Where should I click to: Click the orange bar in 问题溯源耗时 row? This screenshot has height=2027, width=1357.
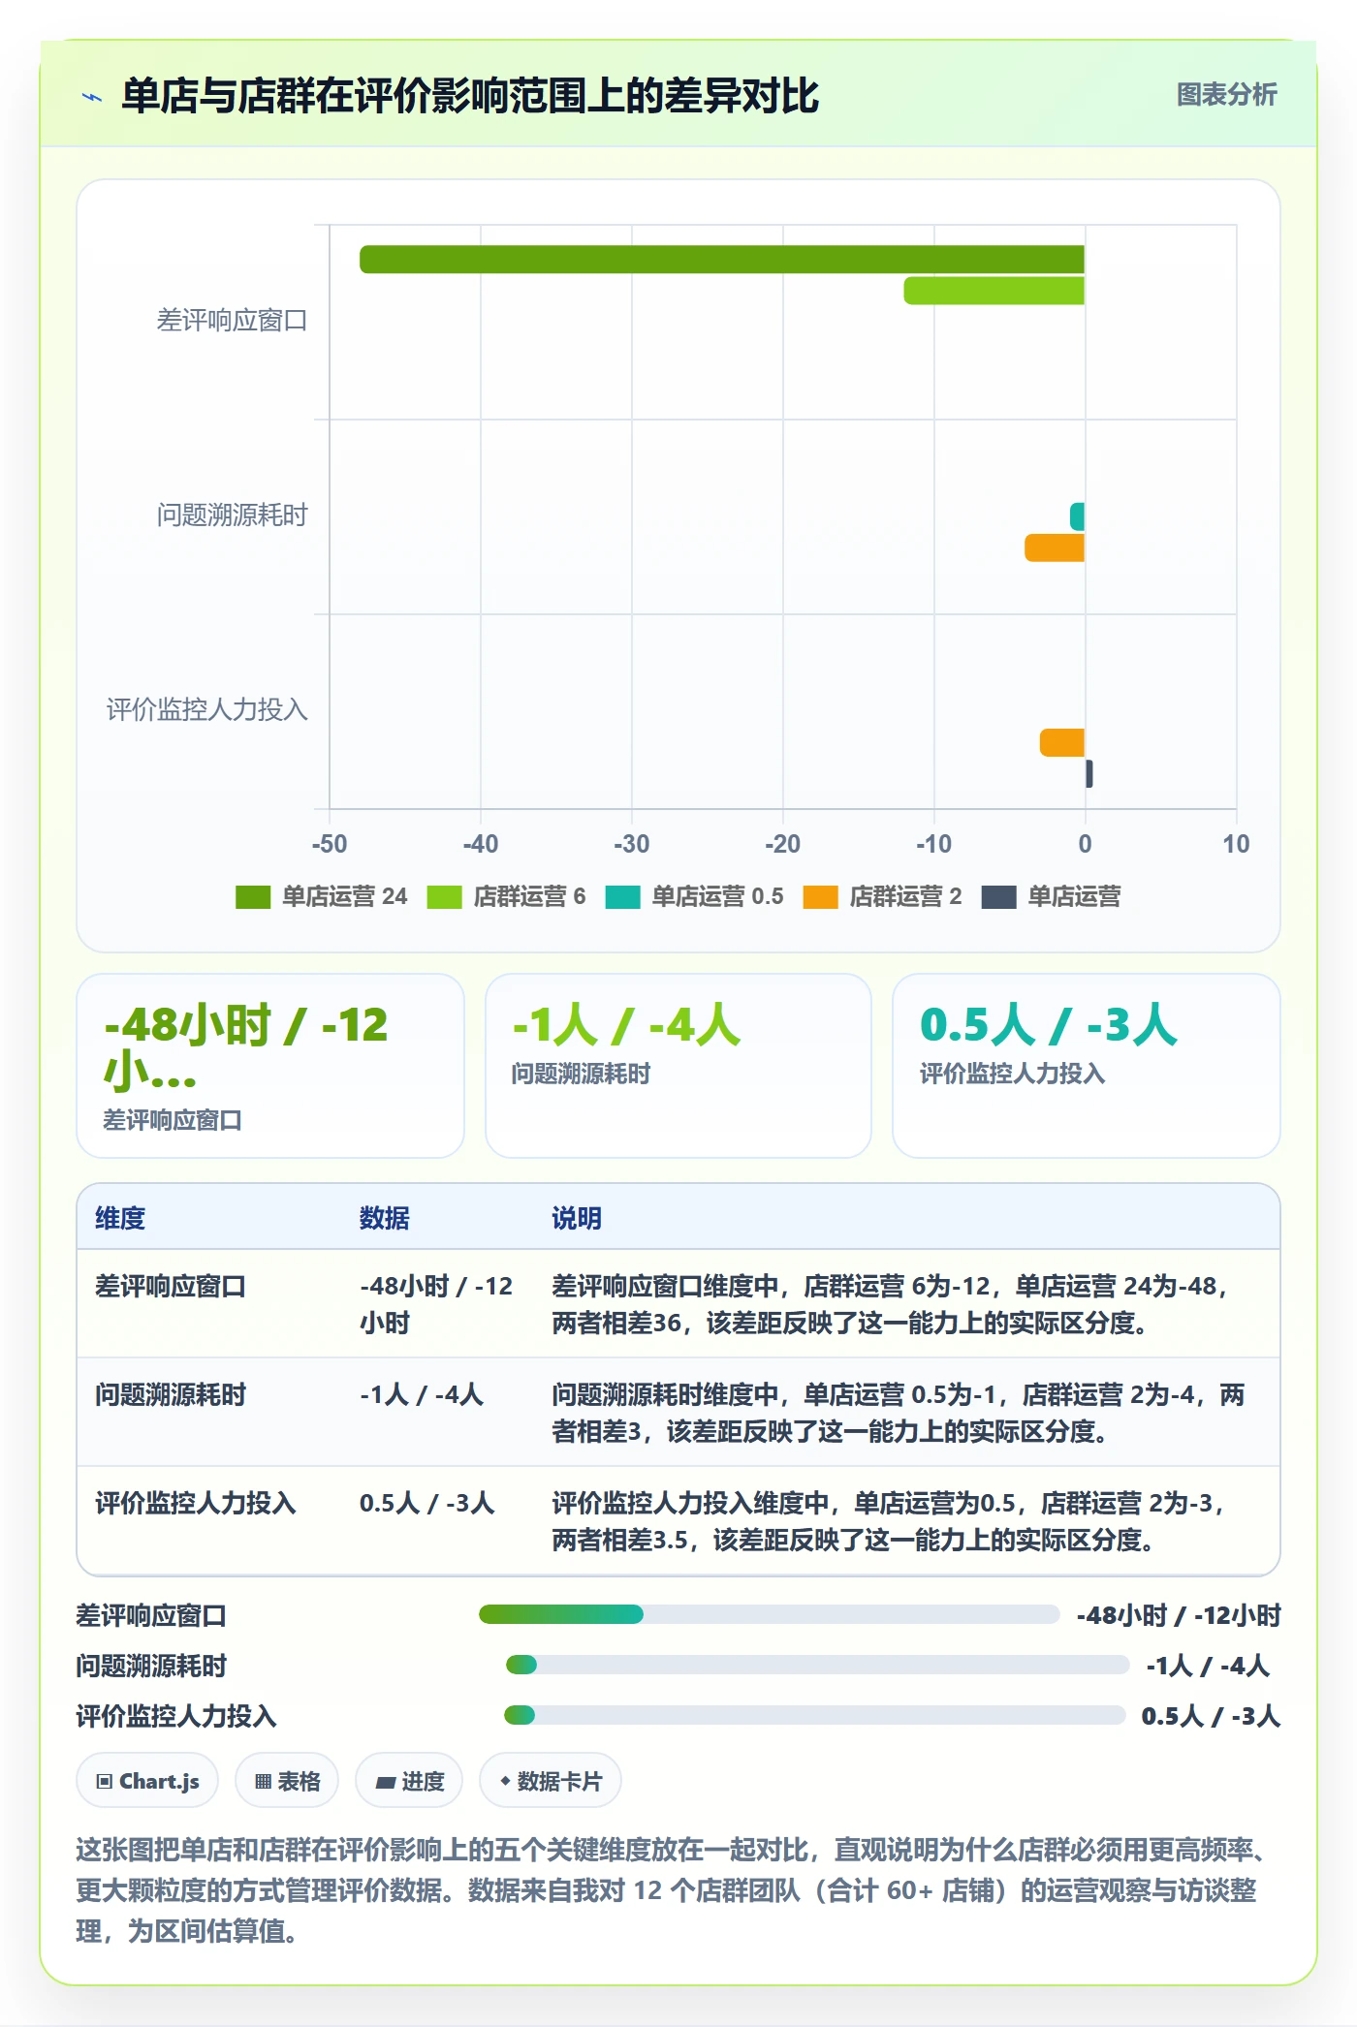coord(1055,547)
